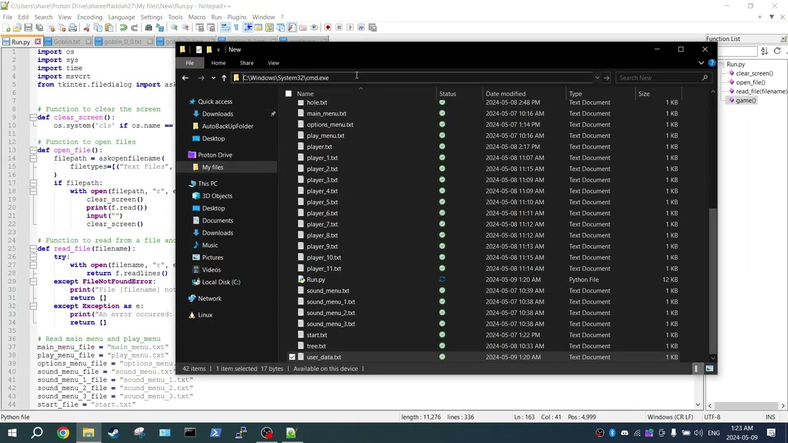Toggle Show All Characters pilcrow icon
The image size is (788, 443).
236,27
